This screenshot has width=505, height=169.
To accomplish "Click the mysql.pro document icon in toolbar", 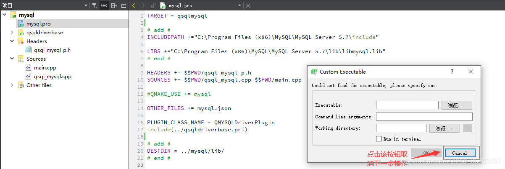I will 163,5.
